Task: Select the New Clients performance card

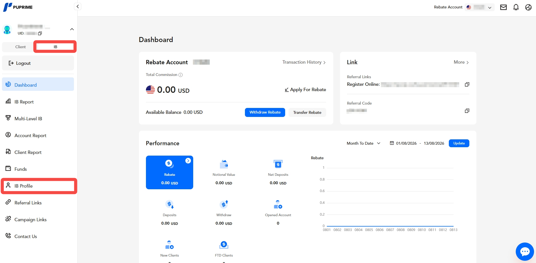Action: tap(170, 250)
